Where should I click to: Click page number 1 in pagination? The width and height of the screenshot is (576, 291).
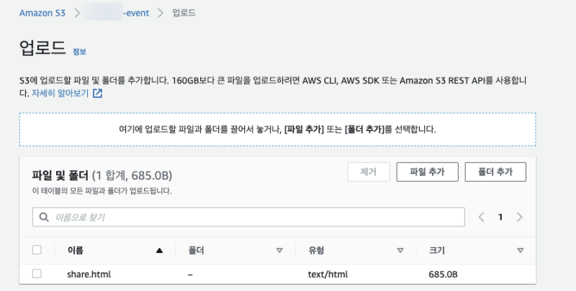pyautogui.click(x=500, y=217)
